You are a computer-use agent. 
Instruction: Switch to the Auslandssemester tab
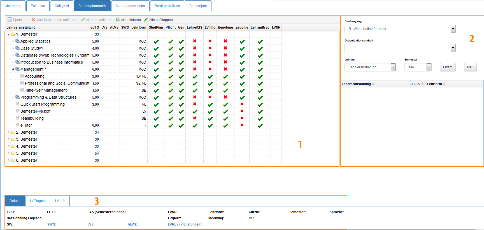click(x=130, y=6)
